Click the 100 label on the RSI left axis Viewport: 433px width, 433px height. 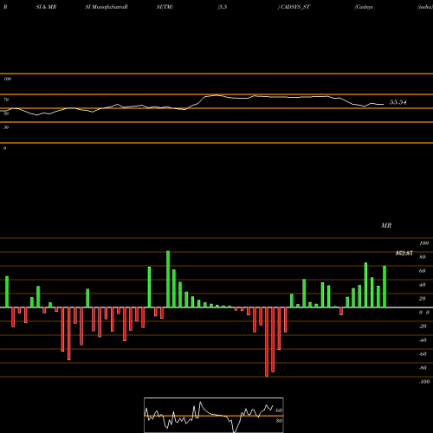pos(7,79)
